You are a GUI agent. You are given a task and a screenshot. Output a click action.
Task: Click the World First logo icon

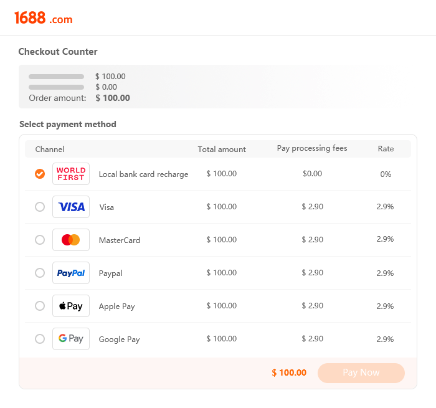point(71,174)
